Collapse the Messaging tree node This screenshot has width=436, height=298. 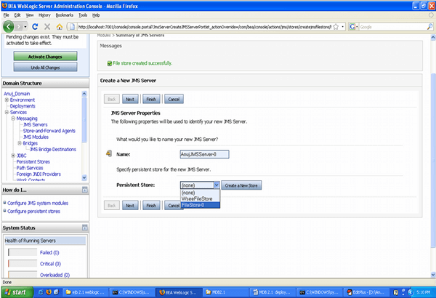pos(13,118)
